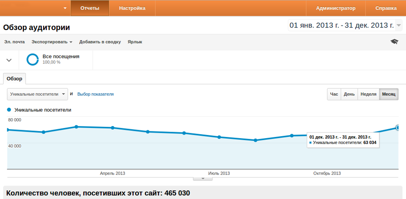Screen dimensions: 406x199
Task: Expand the segment panel chevron
Action: coord(9,60)
